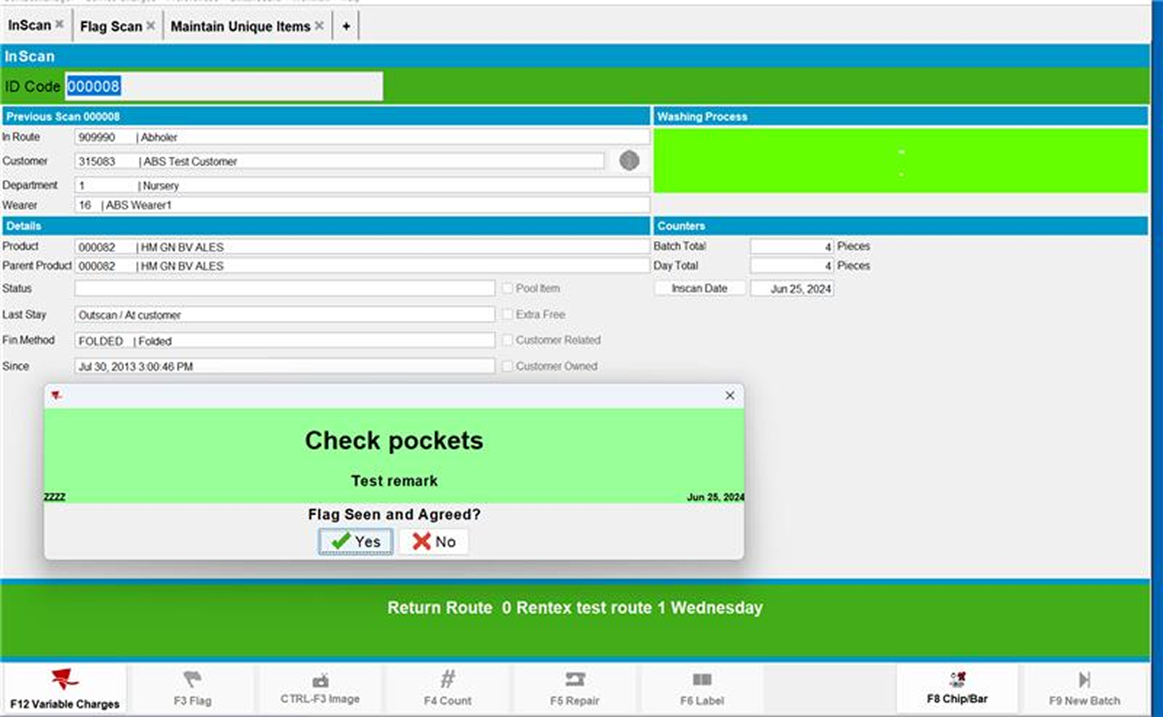Enable the Extra Free checkbox
This screenshot has width=1163, height=717.
tap(508, 314)
